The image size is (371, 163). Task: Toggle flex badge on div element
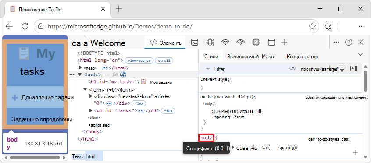click(x=139, y=103)
